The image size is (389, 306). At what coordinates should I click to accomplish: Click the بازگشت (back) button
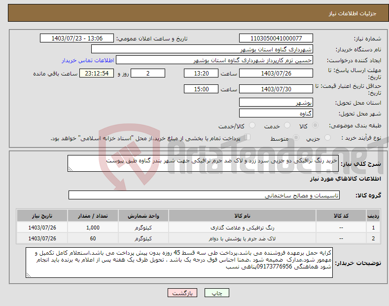pyautogui.click(x=182, y=293)
